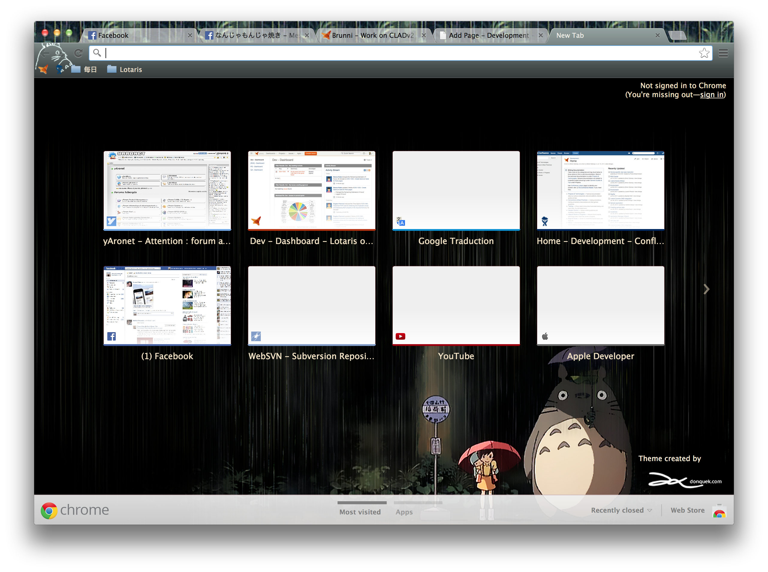Click inside the address bar
The height and width of the screenshot is (572, 768).
(381, 53)
